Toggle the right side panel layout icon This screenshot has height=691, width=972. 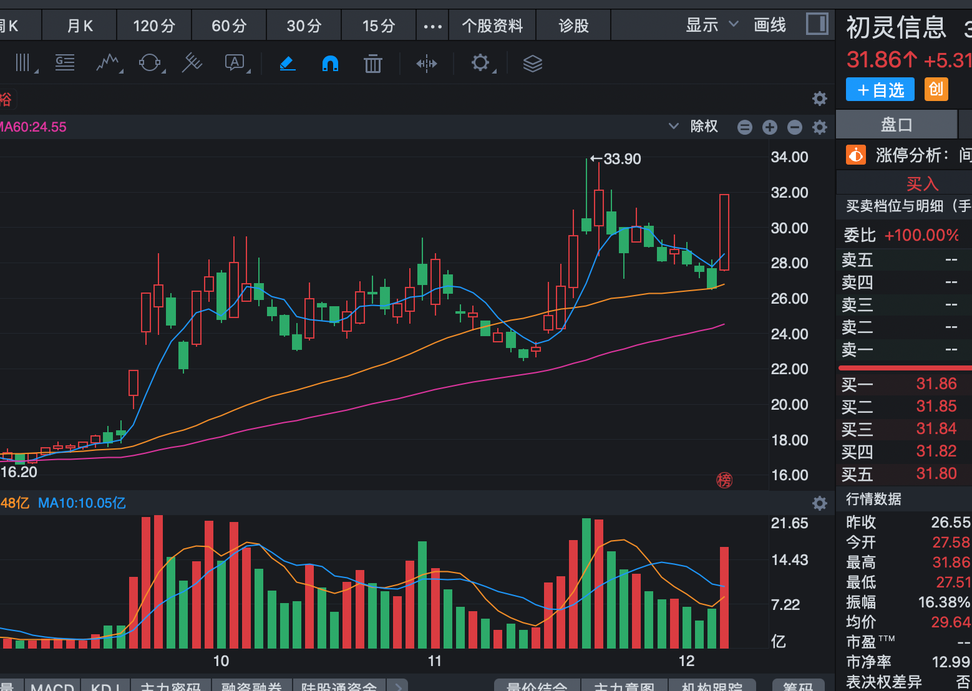[817, 24]
